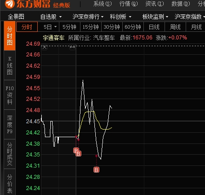Click the 经典版 label beside logo
The height and width of the screenshot is (195, 205).
tap(62, 5)
